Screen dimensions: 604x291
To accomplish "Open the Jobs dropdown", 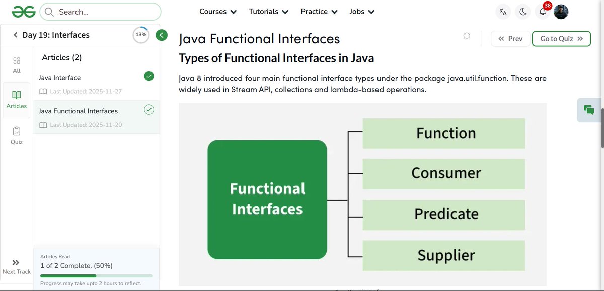I will [361, 11].
